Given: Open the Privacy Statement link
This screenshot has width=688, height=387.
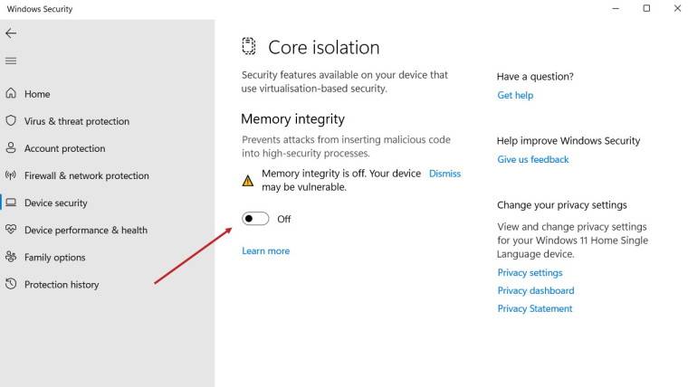Looking at the screenshot, I should (534, 308).
